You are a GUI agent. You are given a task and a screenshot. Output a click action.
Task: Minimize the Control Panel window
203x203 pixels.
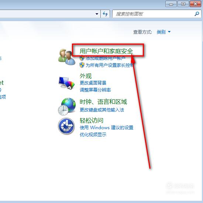[x=171, y=4]
